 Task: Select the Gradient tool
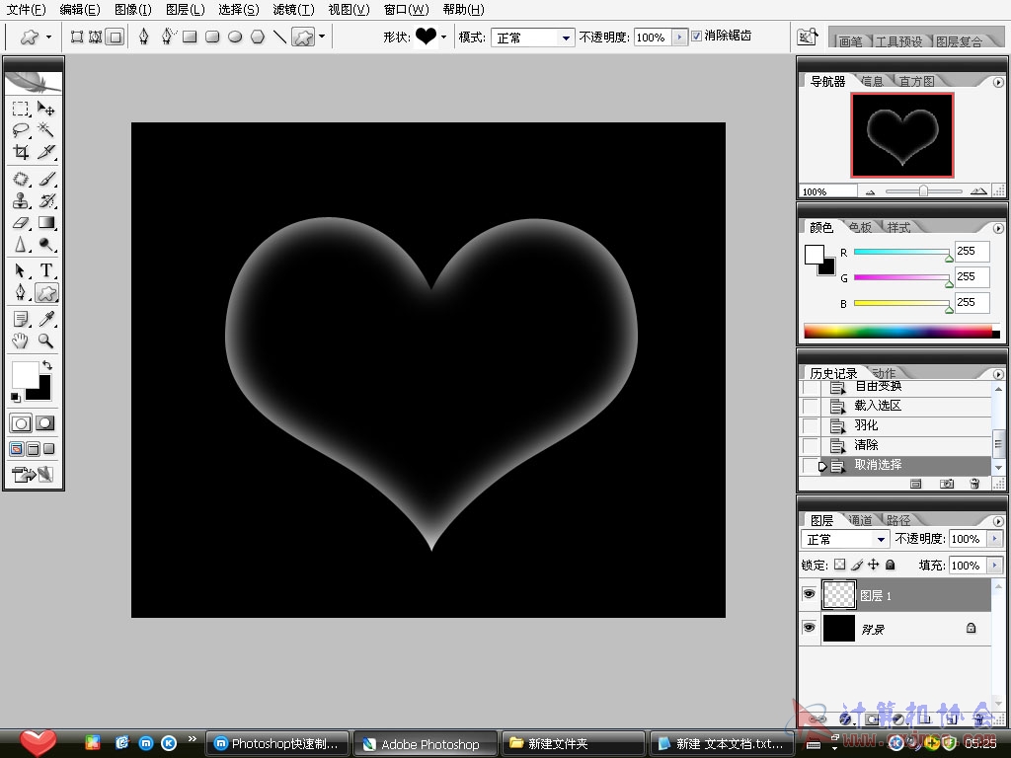point(45,223)
